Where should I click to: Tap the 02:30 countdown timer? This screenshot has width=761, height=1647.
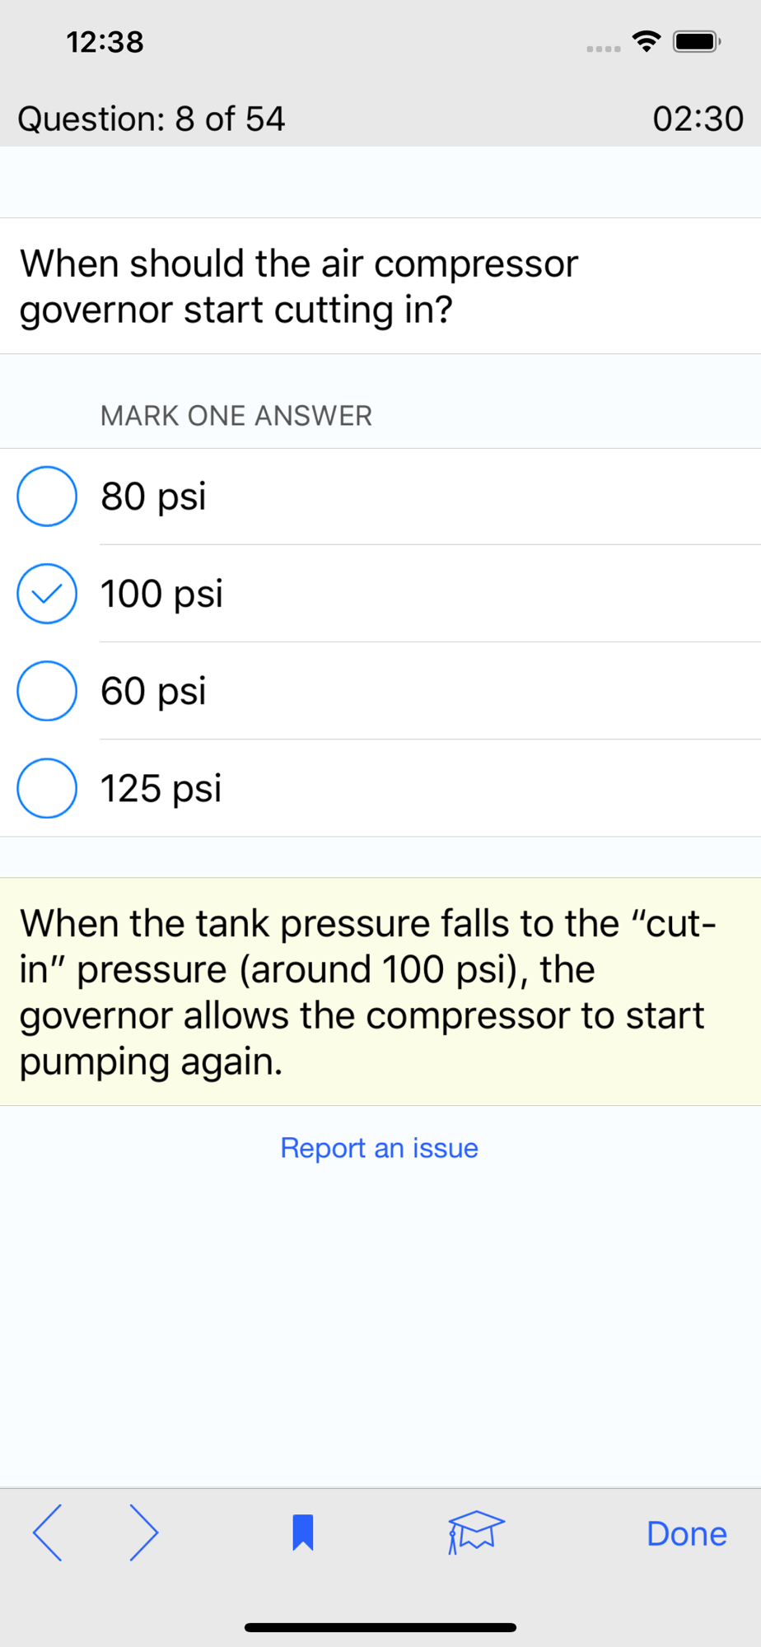698,119
